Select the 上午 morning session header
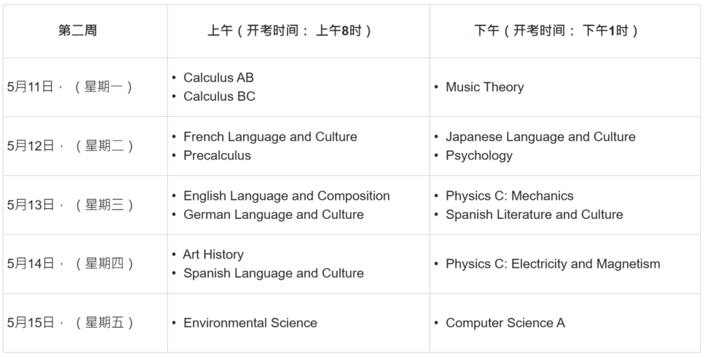Viewport: 704px width, 357px height. 289,31
